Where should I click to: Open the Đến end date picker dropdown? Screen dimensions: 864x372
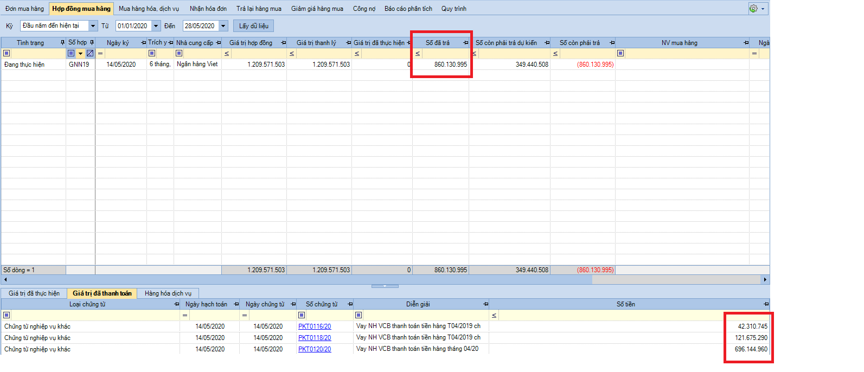coord(223,26)
